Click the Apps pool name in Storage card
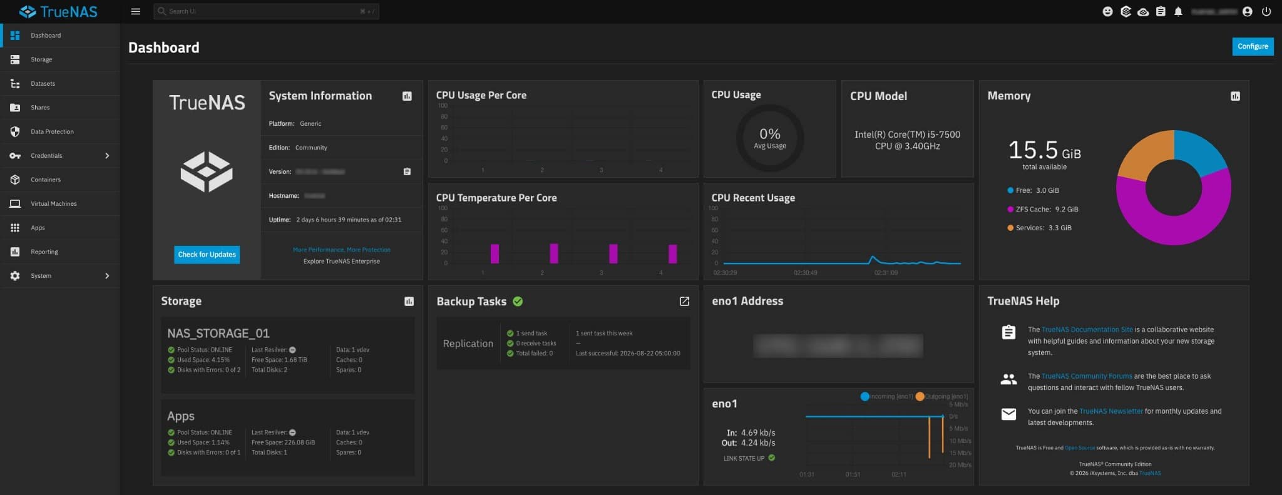Image resolution: width=1282 pixels, height=495 pixels. click(x=181, y=416)
